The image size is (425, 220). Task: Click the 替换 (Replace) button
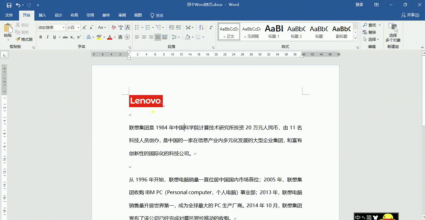coord(369,32)
